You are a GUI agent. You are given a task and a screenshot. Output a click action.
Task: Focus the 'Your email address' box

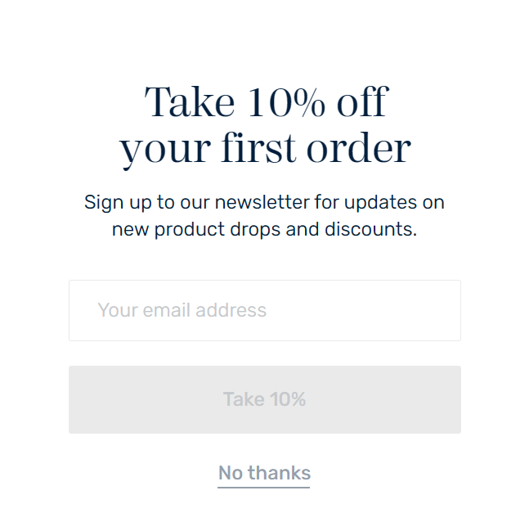(x=264, y=310)
